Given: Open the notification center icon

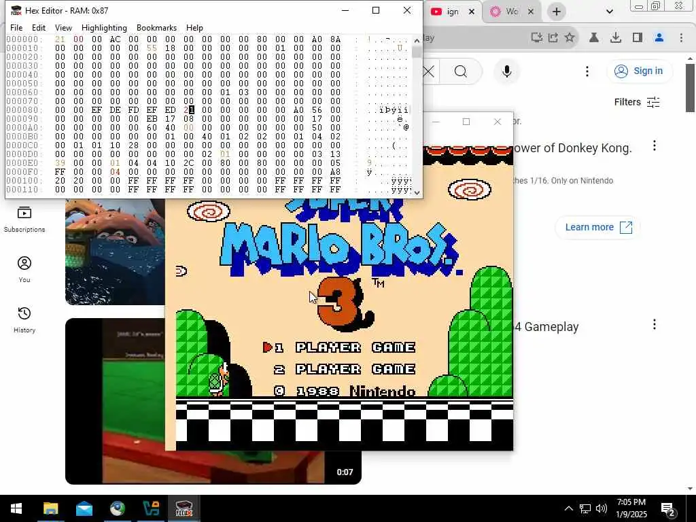Looking at the screenshot, I should [667, 508].
